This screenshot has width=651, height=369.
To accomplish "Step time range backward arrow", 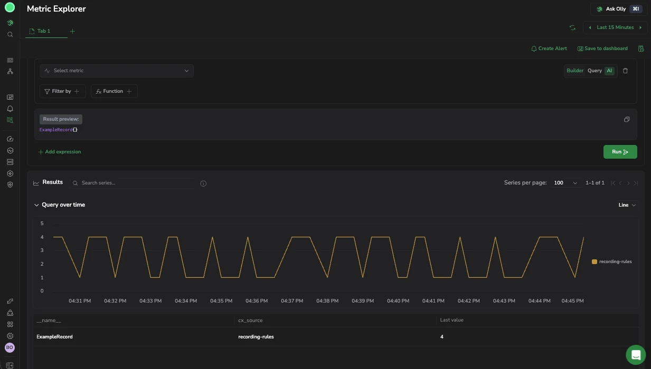I will coord(590,27).
